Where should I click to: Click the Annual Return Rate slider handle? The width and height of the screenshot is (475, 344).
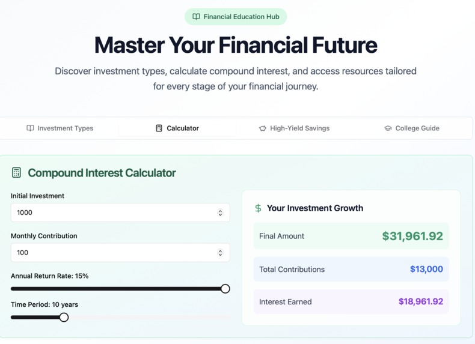point(225,289)
